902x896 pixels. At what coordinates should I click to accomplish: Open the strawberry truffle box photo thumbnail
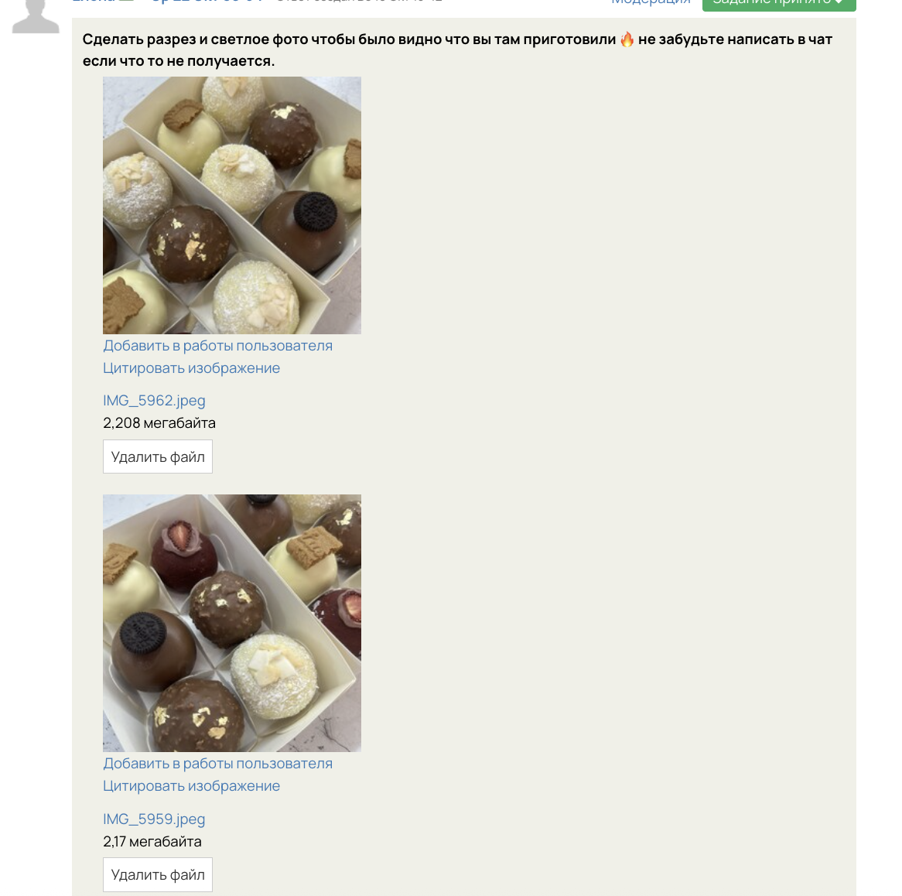tap(232, 623)
